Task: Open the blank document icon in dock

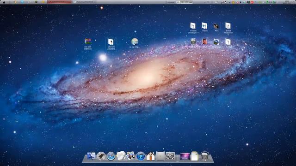Action: tap(195, 156)
